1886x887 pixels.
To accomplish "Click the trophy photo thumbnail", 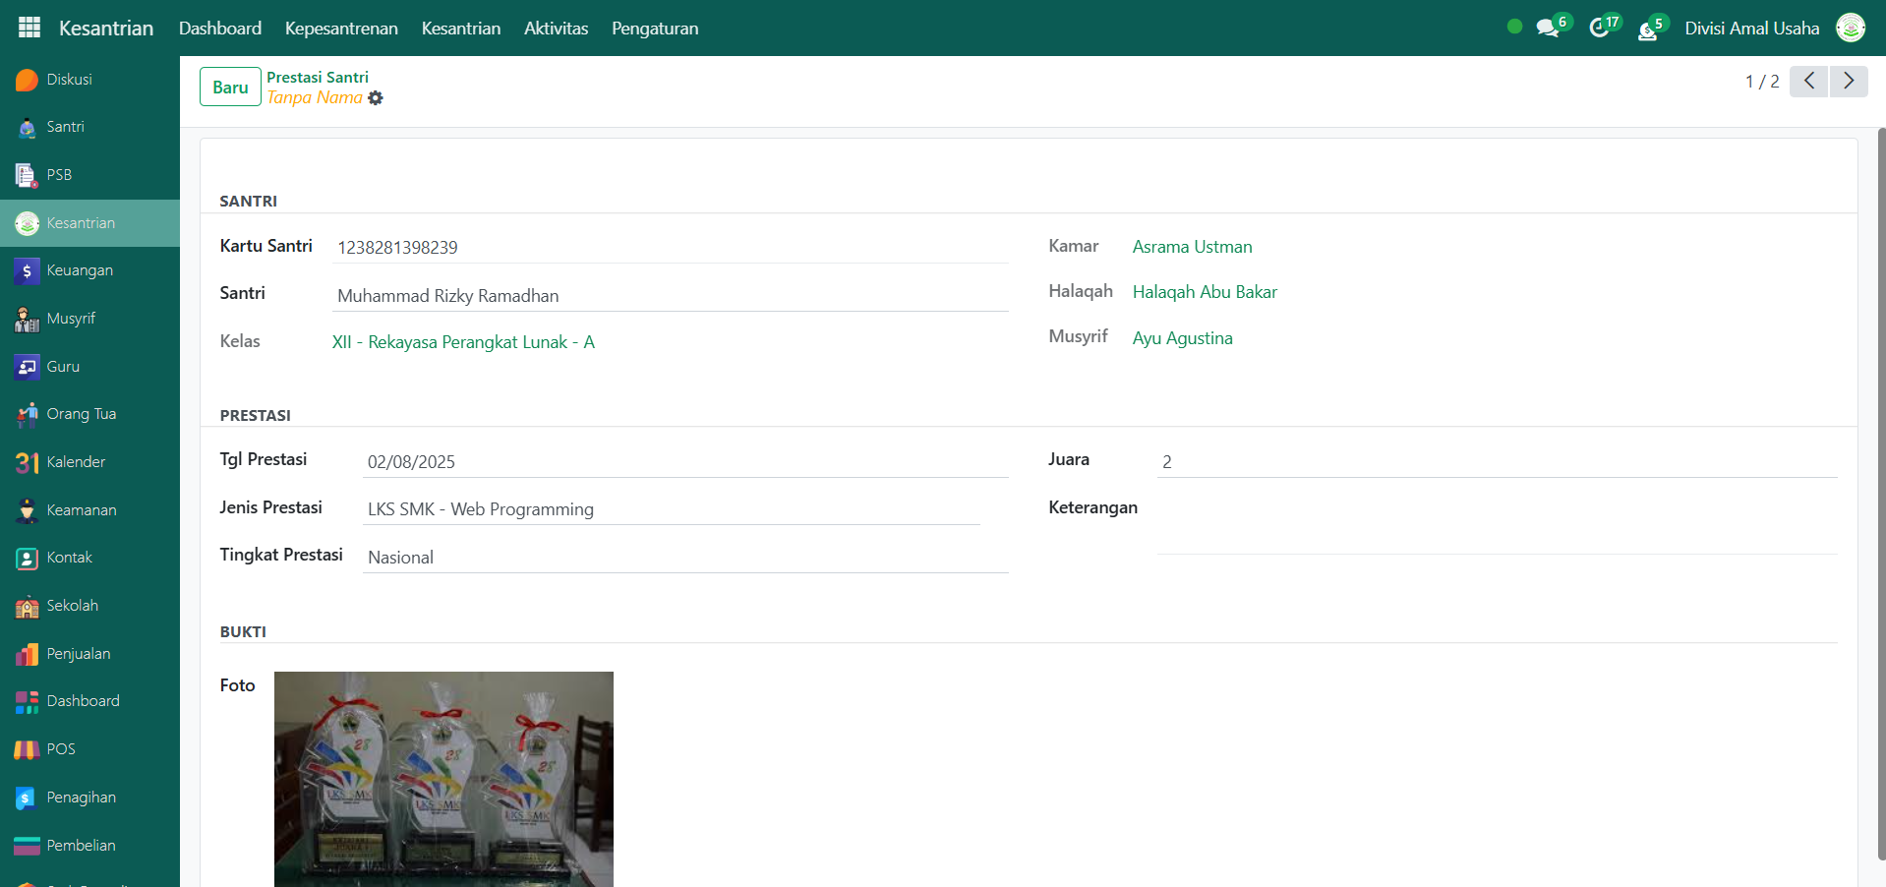I will pyautogui.click(x=443, y=779).
